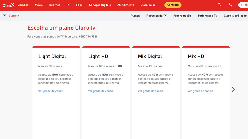Go to the Planos tab

[135, 16]
